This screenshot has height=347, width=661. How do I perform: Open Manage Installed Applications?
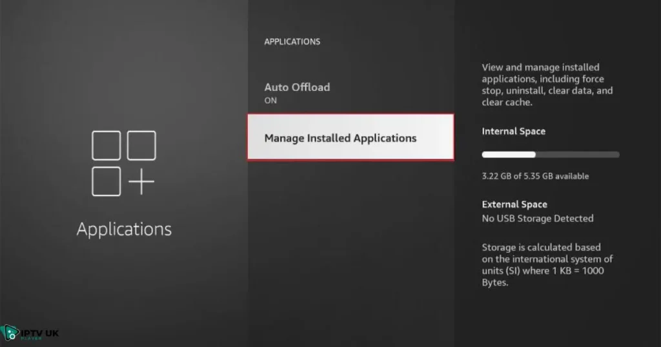351,137
